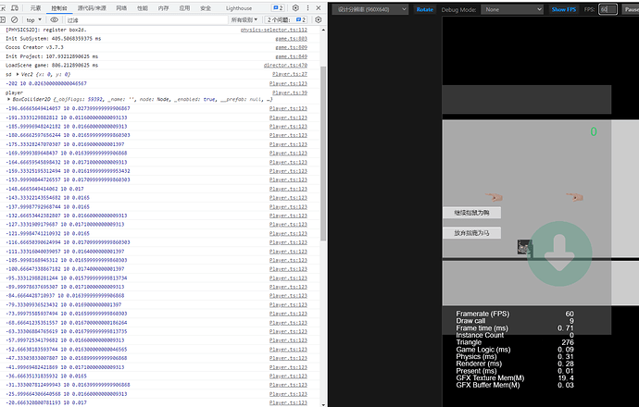
Task: Expand the BoxCollider2D object log entry
Action: tap(9, 99)
